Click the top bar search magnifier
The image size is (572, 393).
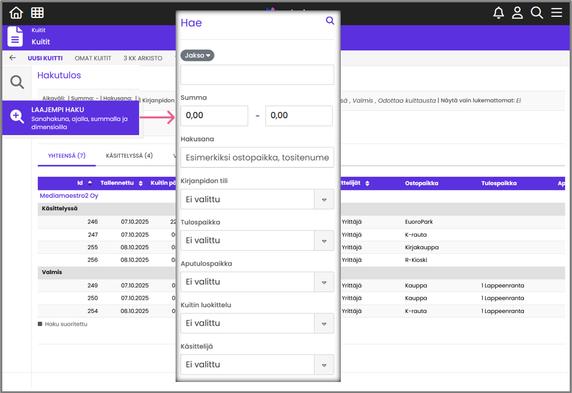click(537, 13)
